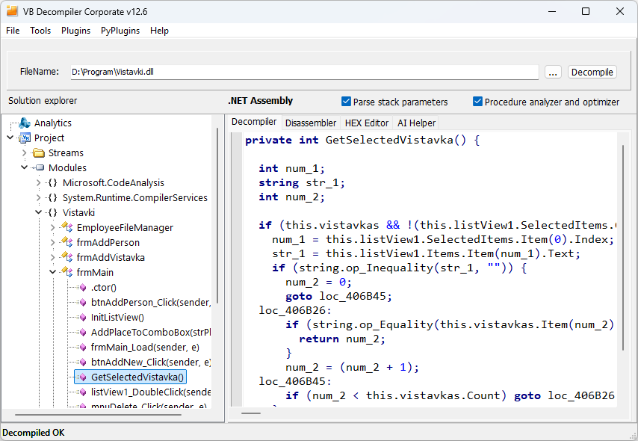Expand the Microsoft.CodeAnalysis namespace
This screenshot has width=638, height=441.
point(39,183)
